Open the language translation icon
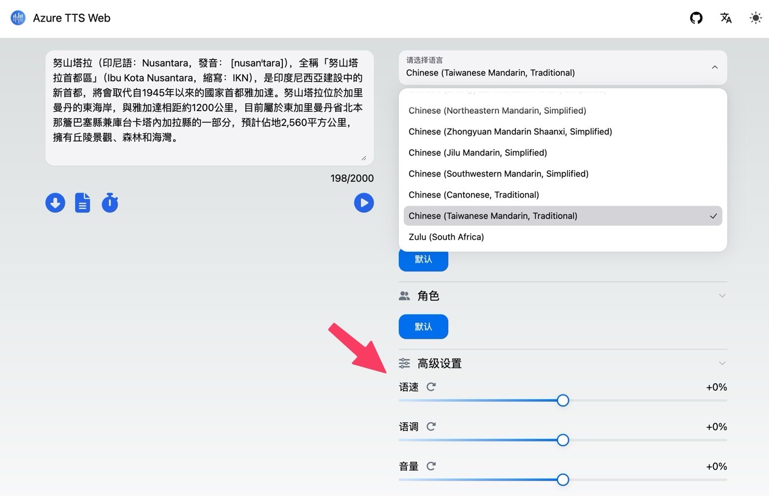Image resolution: width=769 pixels, height=496 pixels. [726, 18]
